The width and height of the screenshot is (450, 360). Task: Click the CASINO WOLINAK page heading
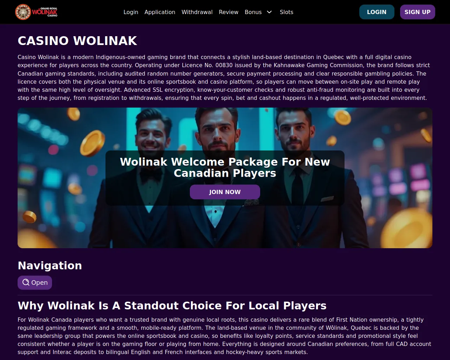(77, 41)
